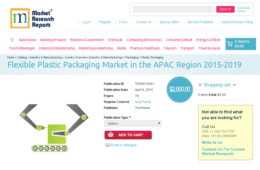
Task: Browse the Pharma & Healthcare category
Action: tap(145, 48)
